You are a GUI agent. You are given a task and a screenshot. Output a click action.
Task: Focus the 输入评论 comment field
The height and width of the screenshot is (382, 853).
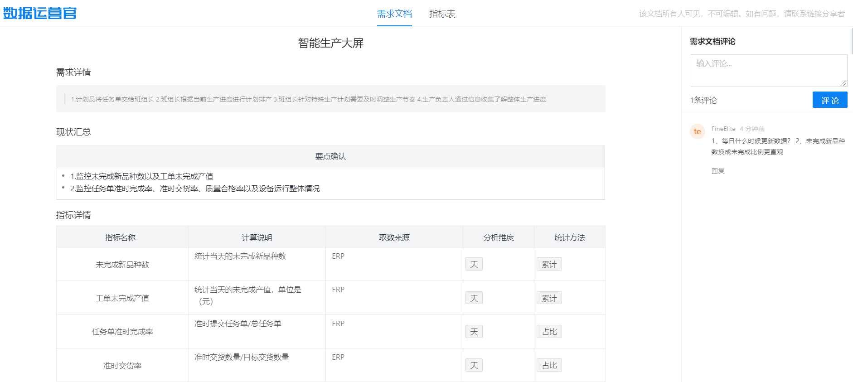[x=768, y=70]
